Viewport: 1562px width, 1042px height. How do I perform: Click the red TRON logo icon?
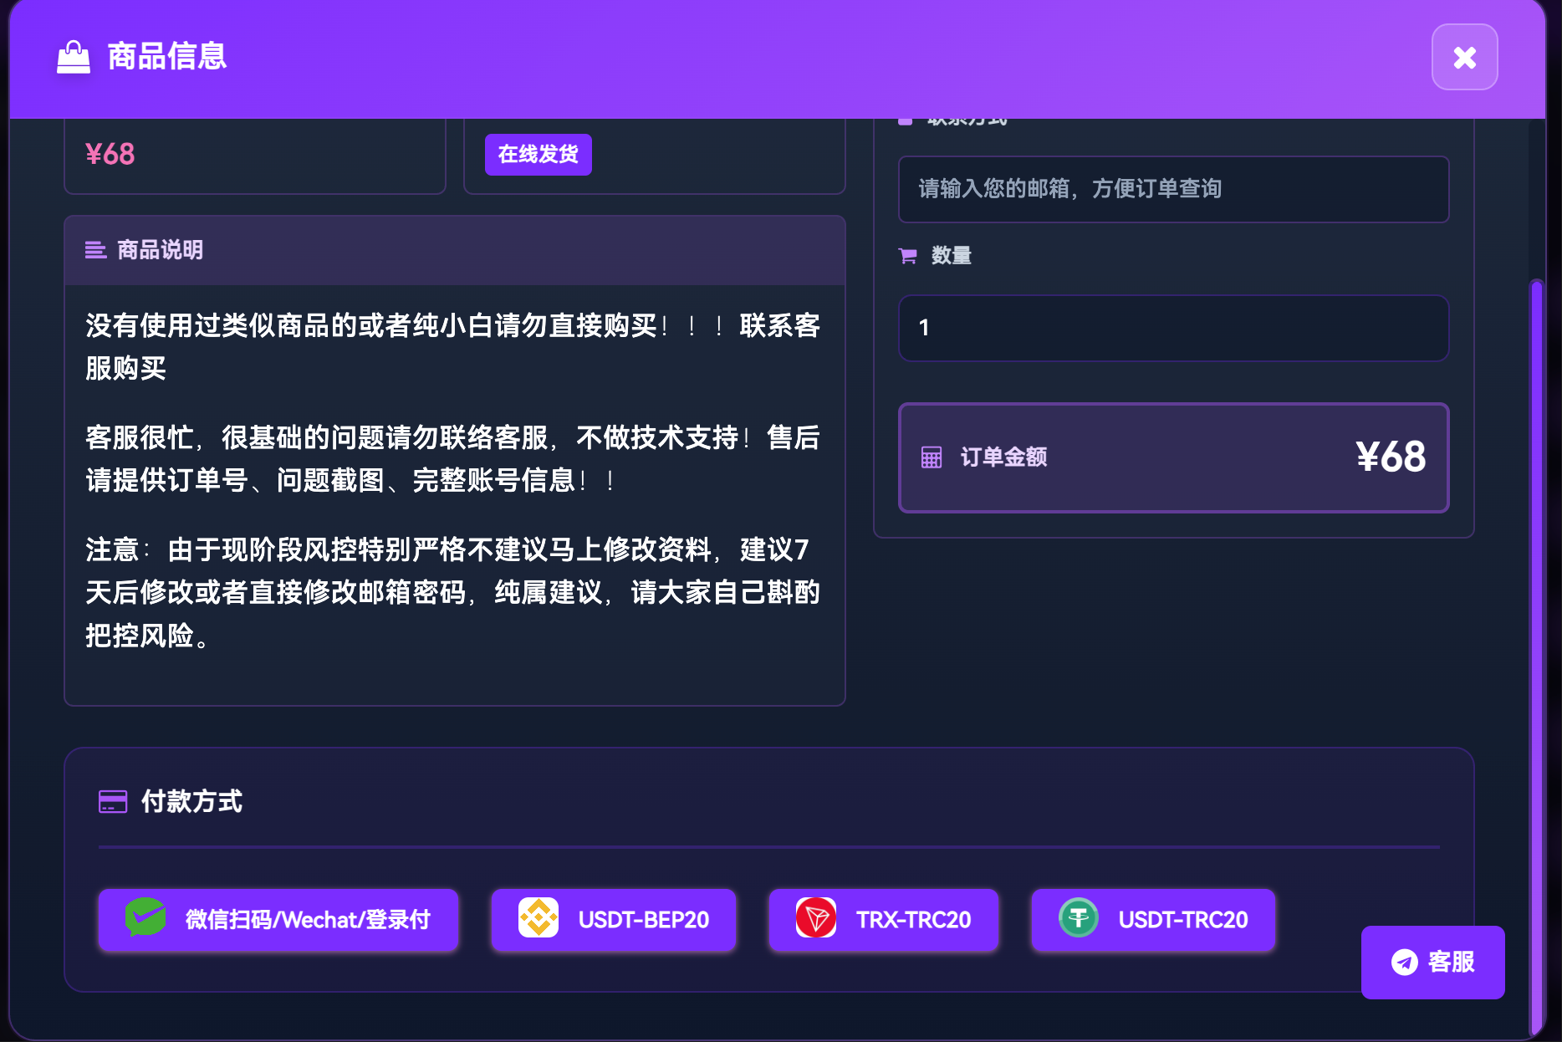click(816, 918)
